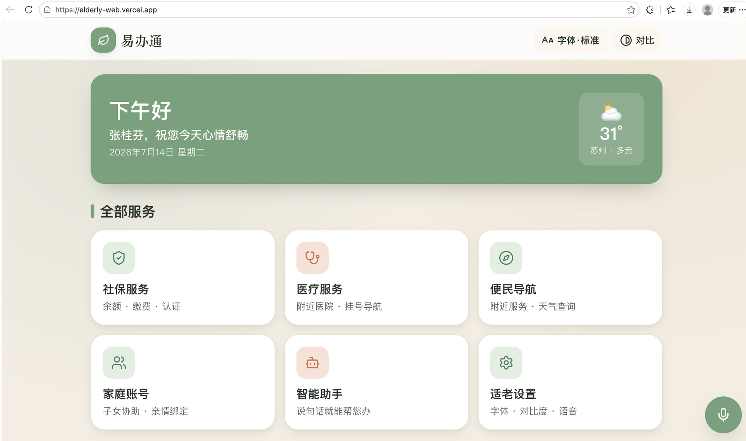Image resolution: width=746 pixels, height=441 pixels.
Task: Open the browser 更新 menu
Action: [x=734, y=10]
